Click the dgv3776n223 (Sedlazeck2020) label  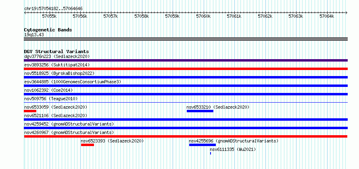pos(57,56)
